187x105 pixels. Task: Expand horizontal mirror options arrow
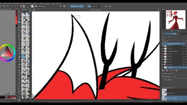tap(108, 6)
